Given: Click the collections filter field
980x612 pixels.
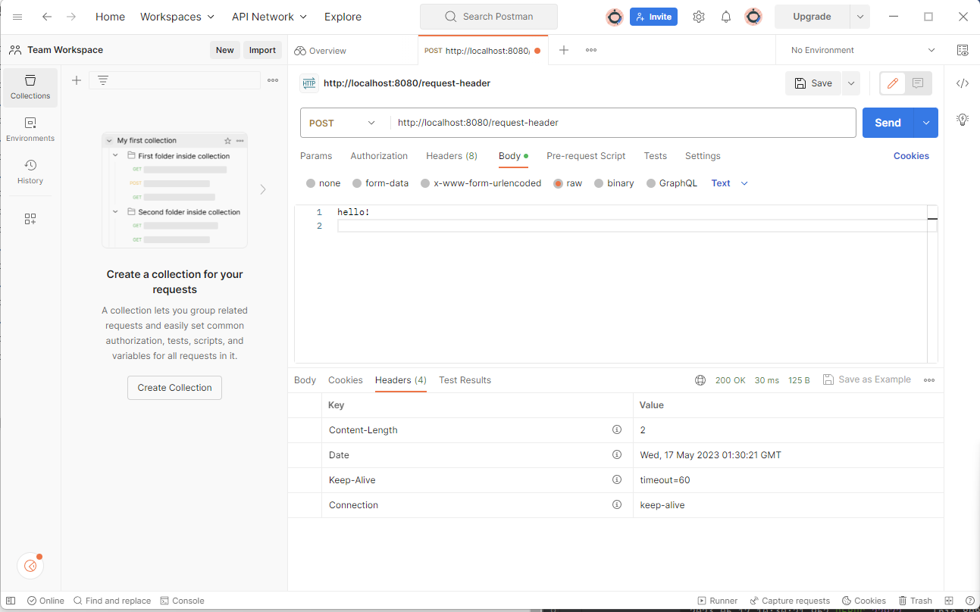Looking at the screenshot, I should [174, 80].
